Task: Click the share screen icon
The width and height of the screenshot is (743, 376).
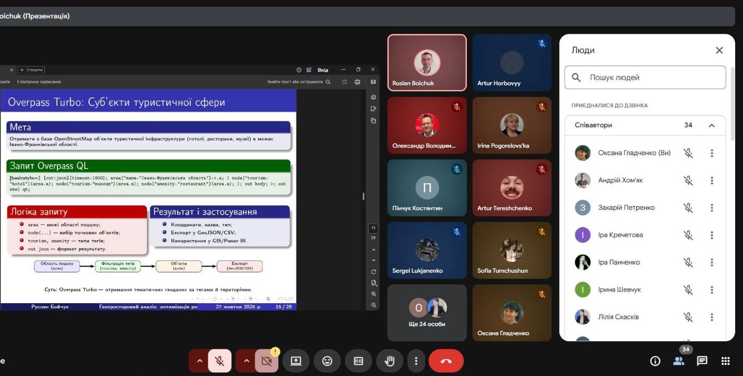Action: coord(296,361)
